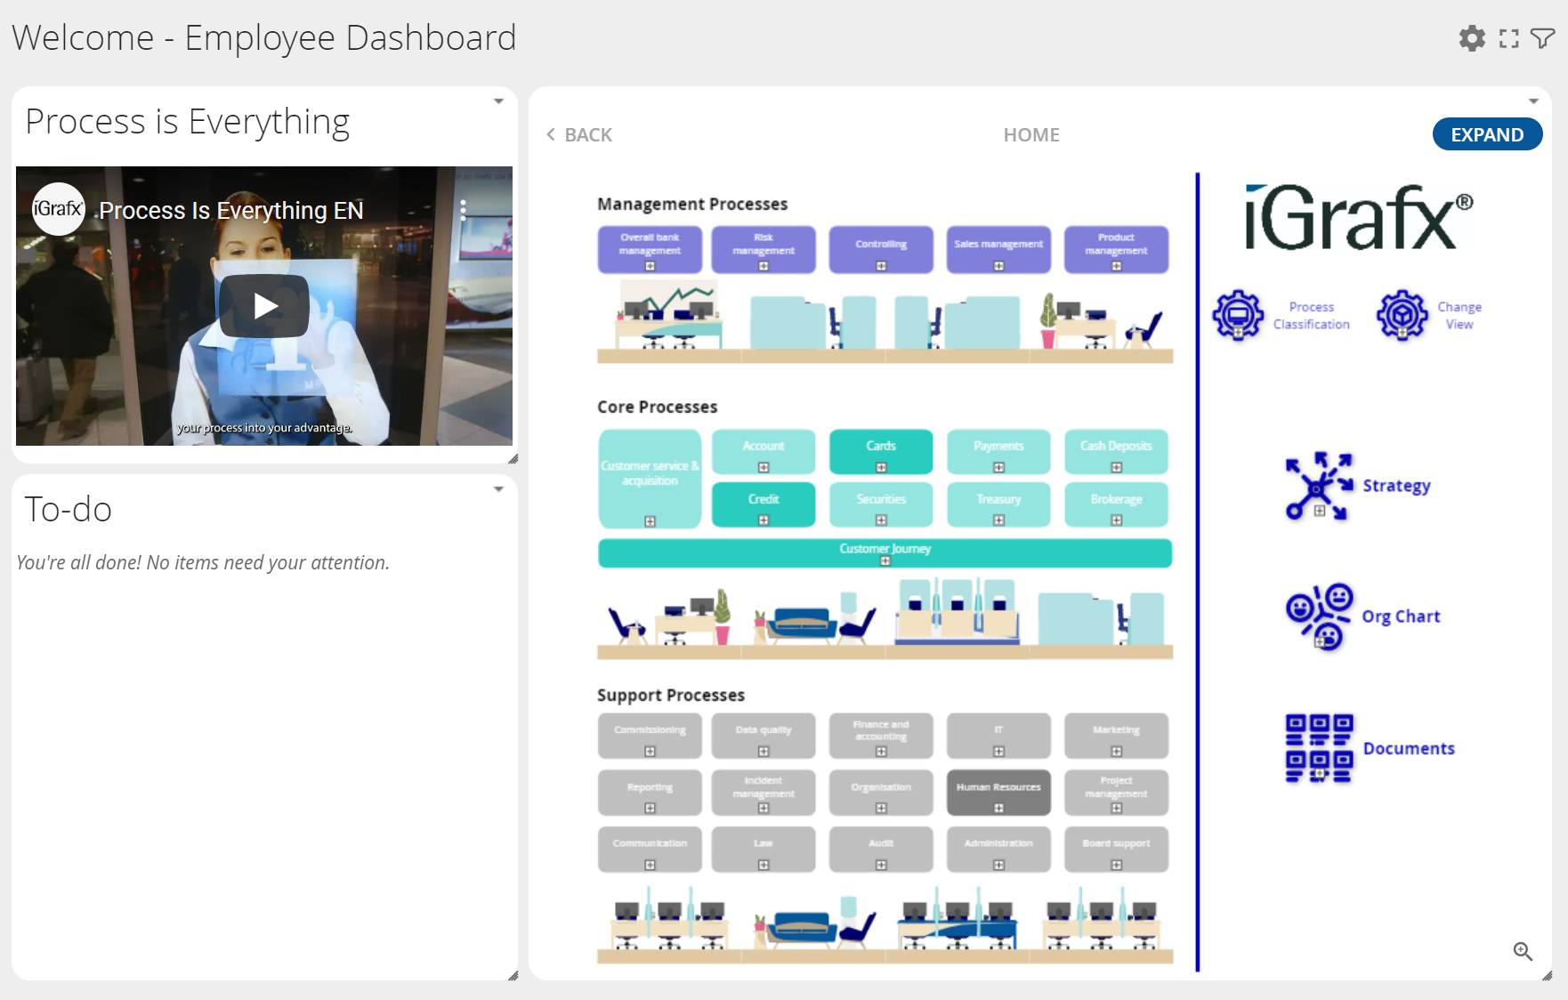Open the Strategy icon
The height and width of the screenshot is (1000, 1568).
coord(1319,486)
